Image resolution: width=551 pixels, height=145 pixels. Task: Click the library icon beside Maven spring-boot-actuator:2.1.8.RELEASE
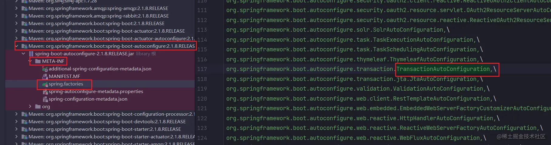(x=24, y=31)
